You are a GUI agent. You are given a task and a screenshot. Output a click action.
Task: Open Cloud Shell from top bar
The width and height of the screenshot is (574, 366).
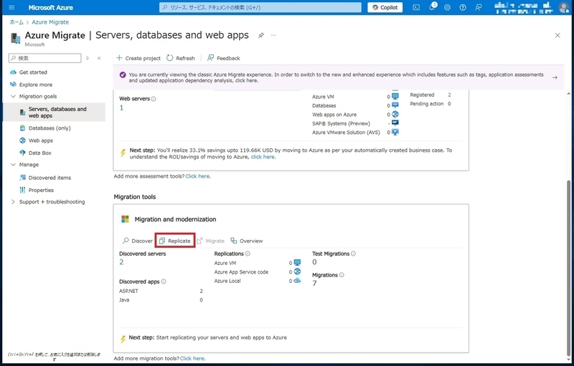416,7
